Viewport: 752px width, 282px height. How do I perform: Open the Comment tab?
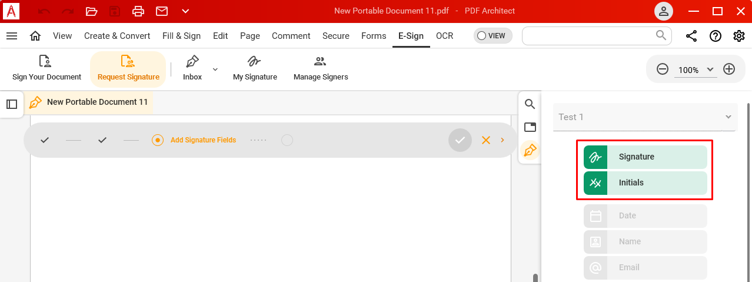pyautogui.click(x=291, y=36)
